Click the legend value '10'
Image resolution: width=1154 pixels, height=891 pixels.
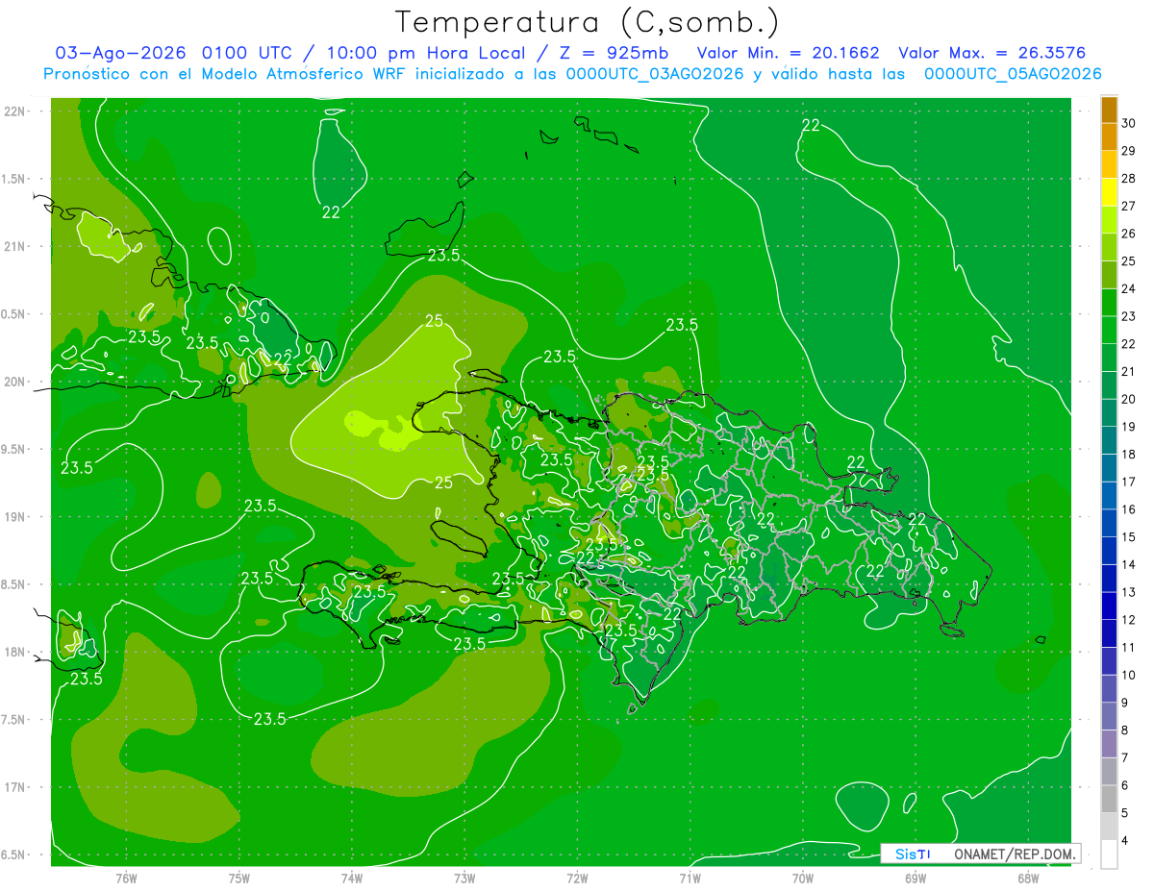click(1129, 676)
